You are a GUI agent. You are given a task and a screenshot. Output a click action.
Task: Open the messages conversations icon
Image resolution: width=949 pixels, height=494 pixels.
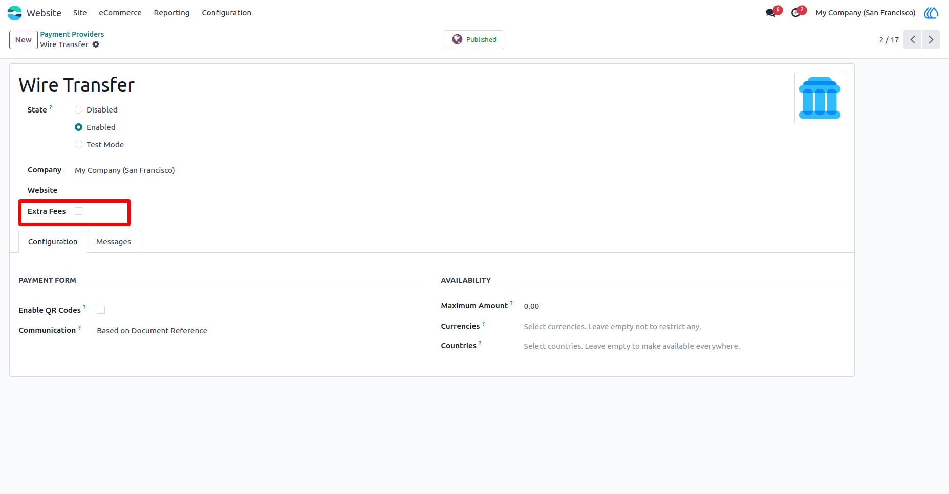[x=771, y=13]
